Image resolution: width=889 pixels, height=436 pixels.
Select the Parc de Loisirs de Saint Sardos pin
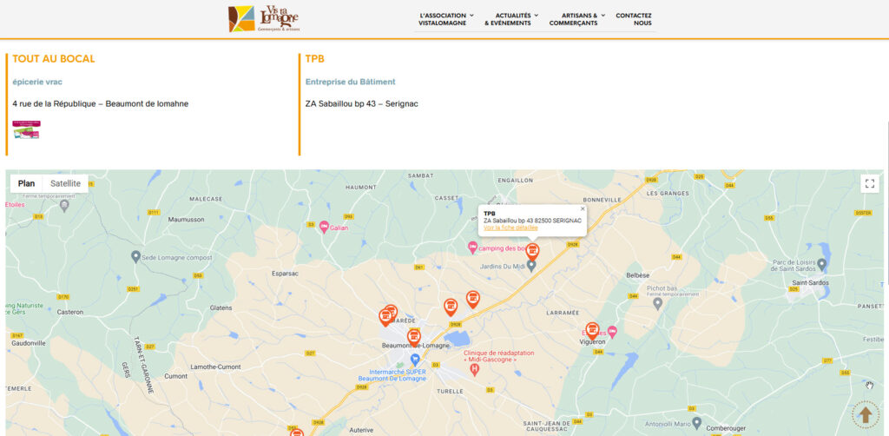pos(821,264)
